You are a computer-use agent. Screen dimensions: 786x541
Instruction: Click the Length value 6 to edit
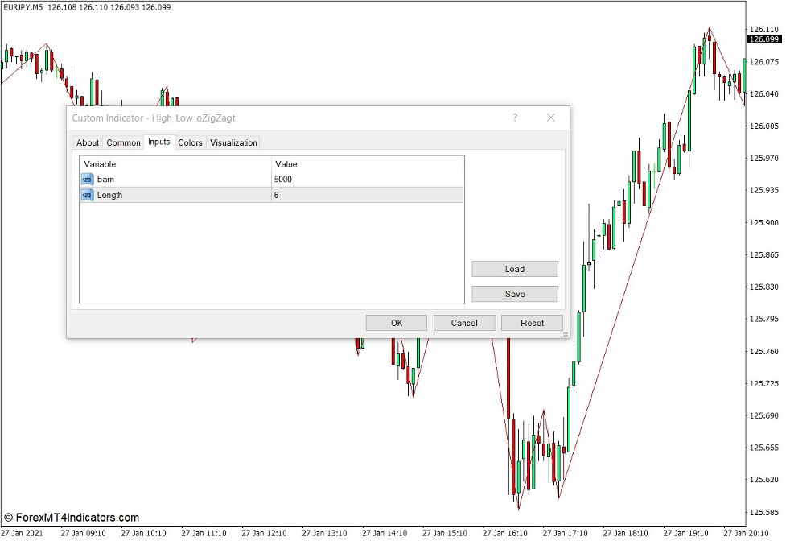(279, 195)
